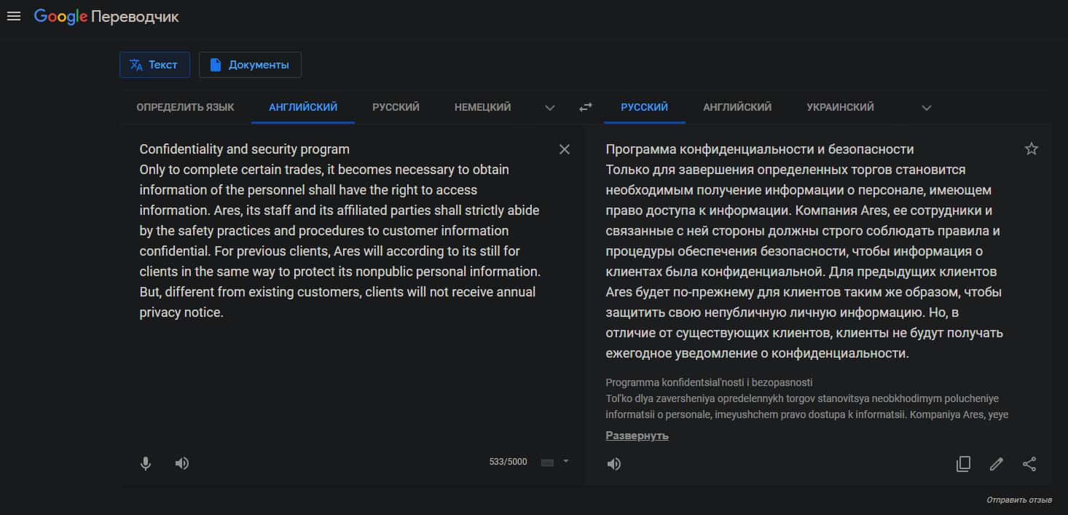Open the virtual keyboard options dropdown
The height and width of the screenshot is (515, 1068).
(565, 461)
